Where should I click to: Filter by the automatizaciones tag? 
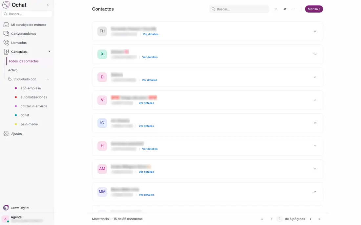point(33,97)
